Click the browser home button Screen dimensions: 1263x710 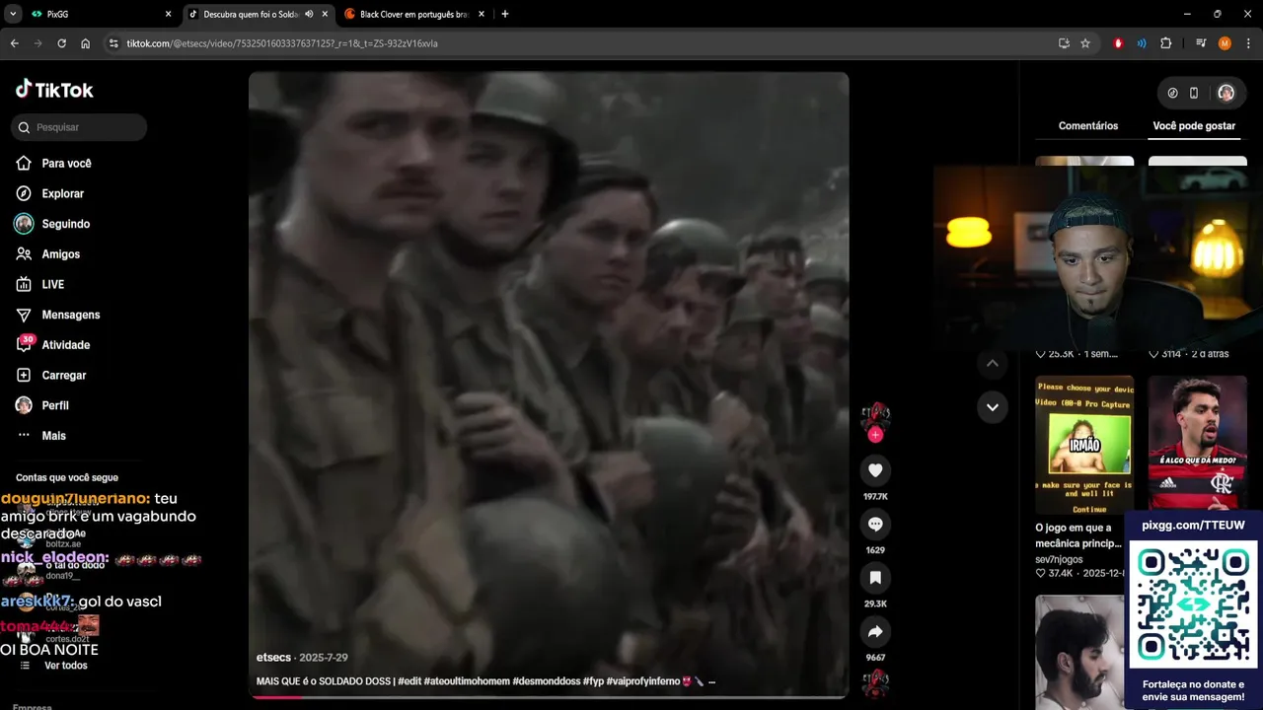point(85,43)
